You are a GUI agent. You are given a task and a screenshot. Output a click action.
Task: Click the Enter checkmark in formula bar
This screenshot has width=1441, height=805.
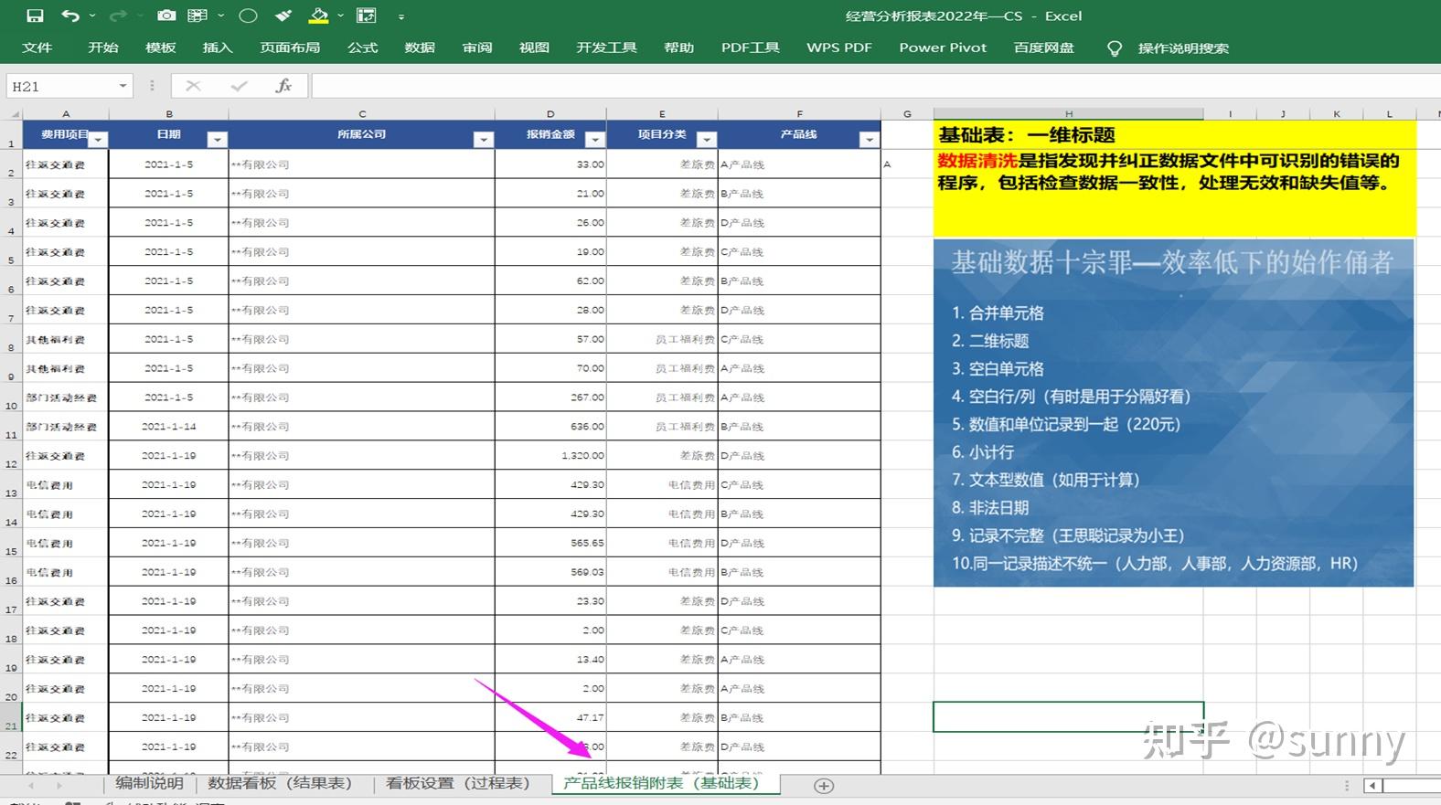pyautogui.click(x=240, y=86)
